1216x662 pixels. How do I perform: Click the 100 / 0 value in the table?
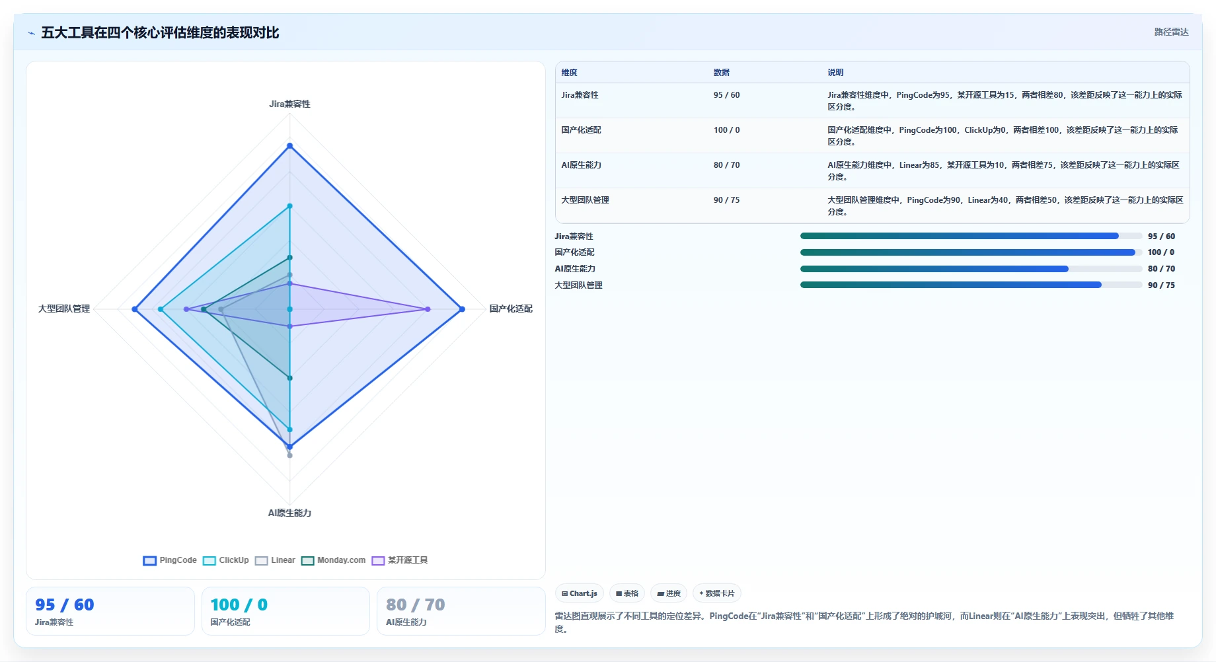[726, 130]
